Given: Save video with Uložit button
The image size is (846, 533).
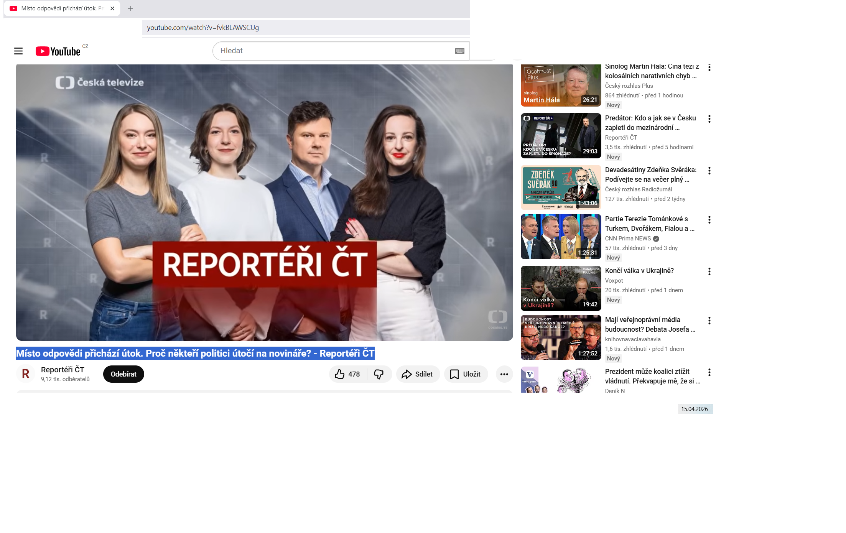Looking at the screenshot, I should (x=466, y=374).
